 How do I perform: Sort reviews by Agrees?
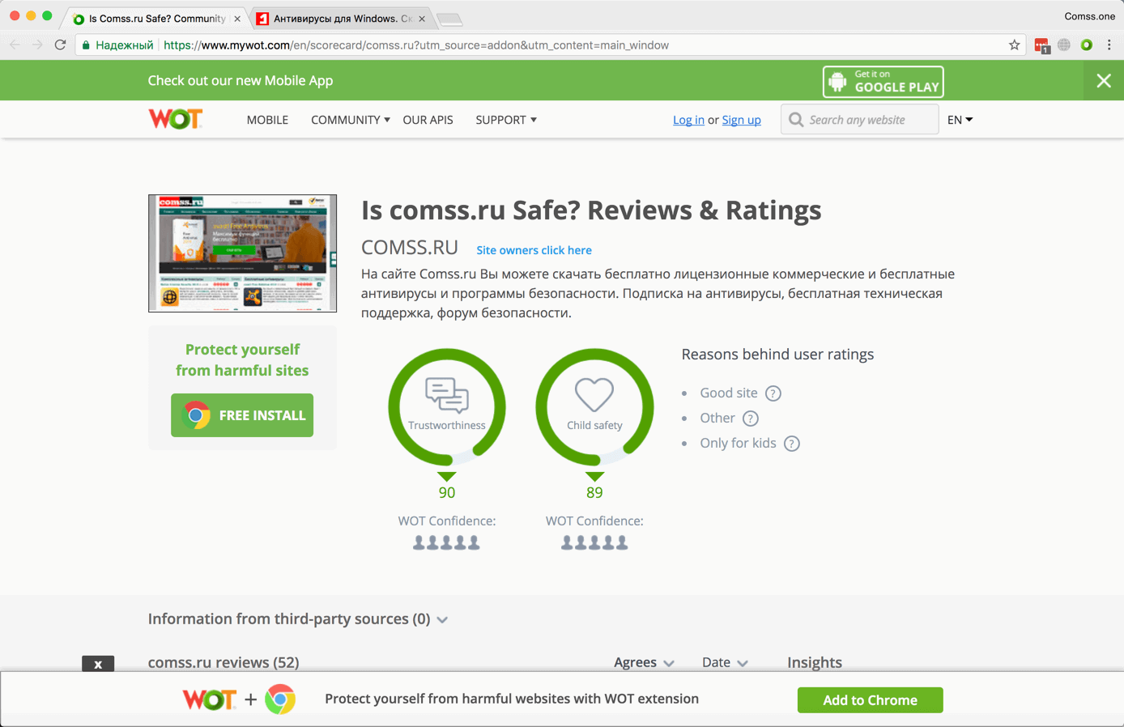(x=645, y=662)
